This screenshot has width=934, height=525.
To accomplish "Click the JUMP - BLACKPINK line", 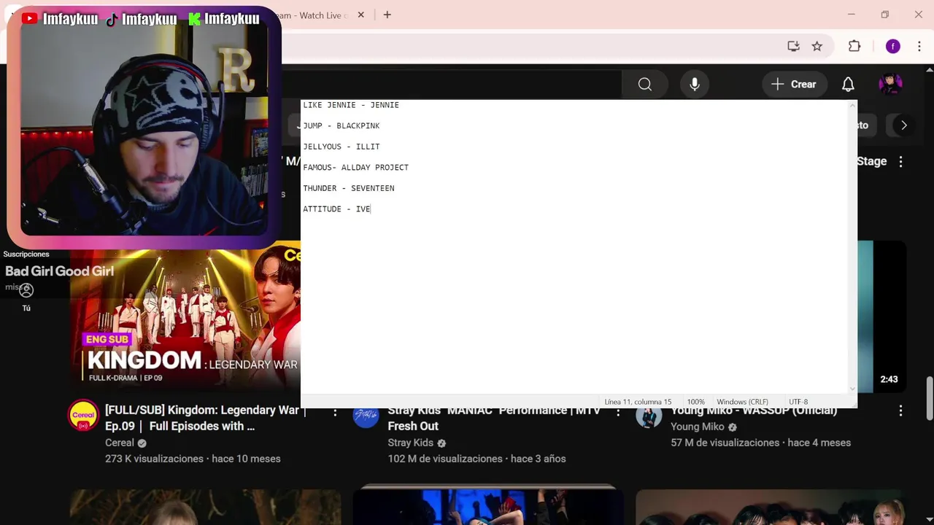I will coord(341,125).
